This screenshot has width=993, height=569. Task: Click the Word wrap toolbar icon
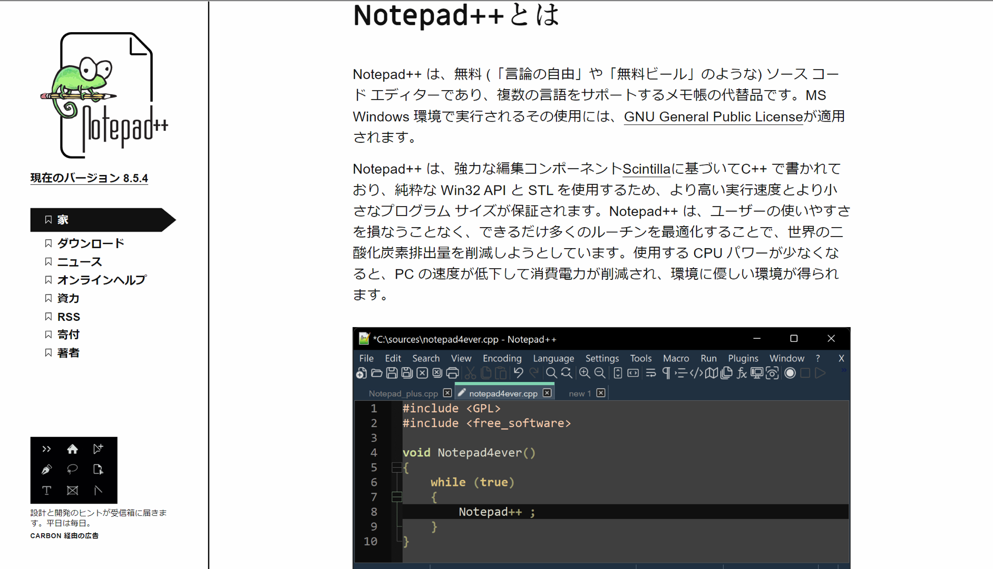click(x=651, y=374)
